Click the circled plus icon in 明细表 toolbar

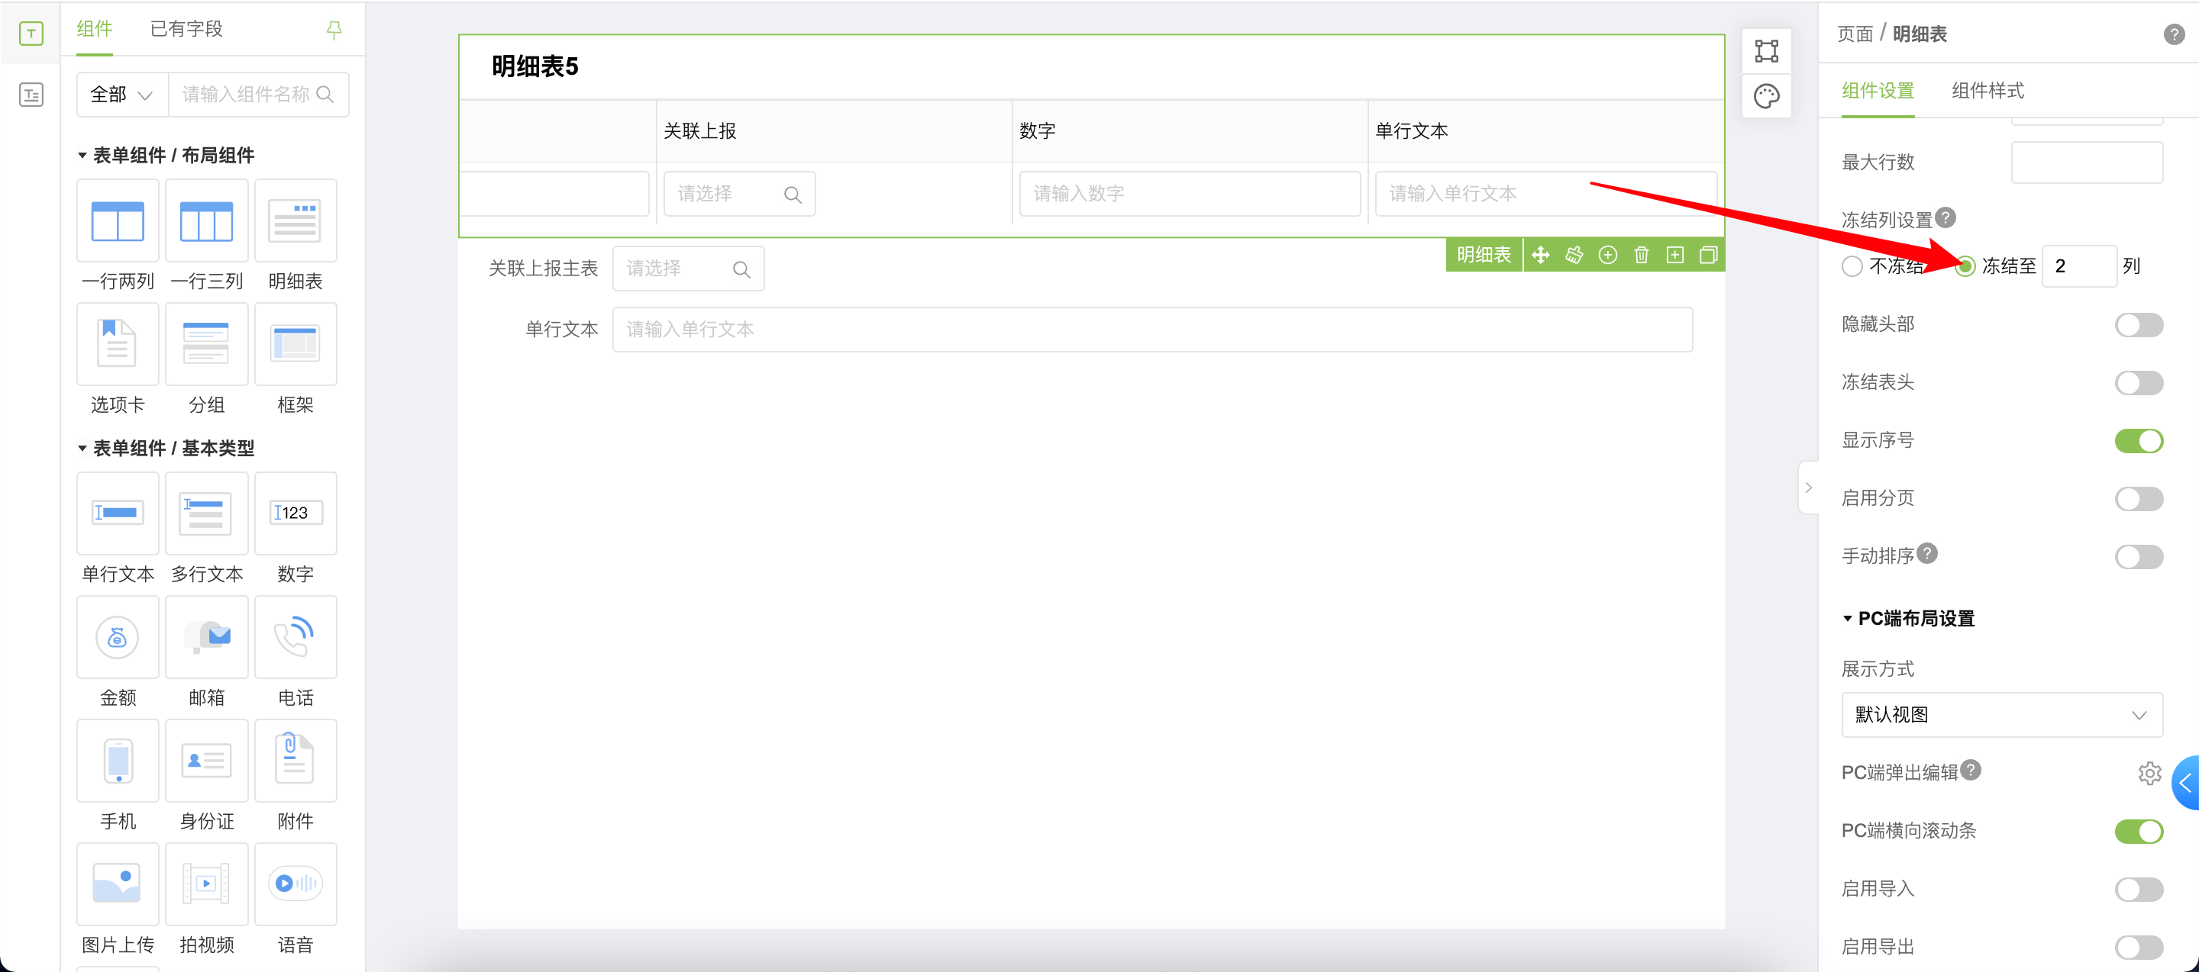click(1607, 255)
